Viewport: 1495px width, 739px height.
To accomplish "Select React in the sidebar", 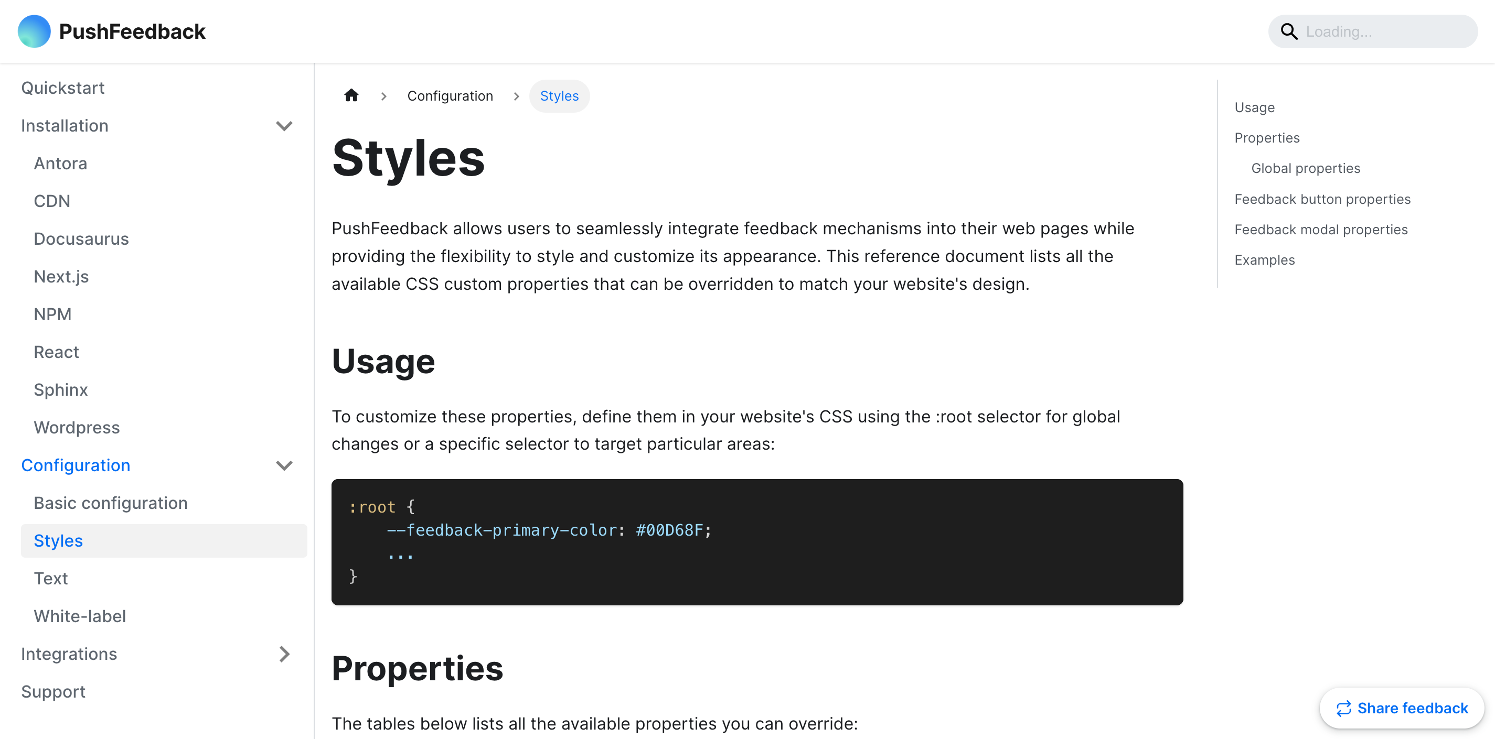I will [56, 352].
